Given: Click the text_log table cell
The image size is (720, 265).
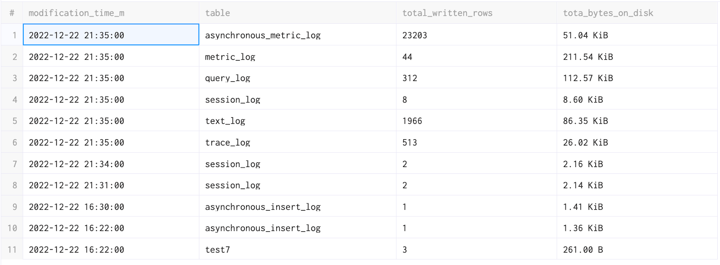Looking at the screenshot, I should (x=225, y=121).
